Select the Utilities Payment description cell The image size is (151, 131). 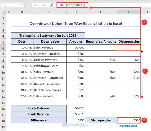50,60
